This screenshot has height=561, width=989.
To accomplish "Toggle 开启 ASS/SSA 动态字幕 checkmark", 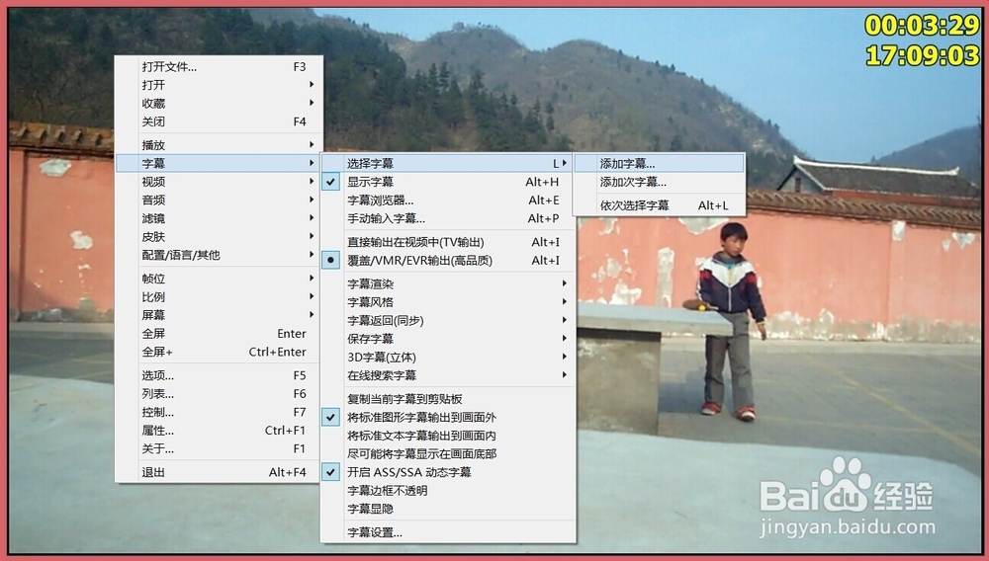I will point(448,471).
